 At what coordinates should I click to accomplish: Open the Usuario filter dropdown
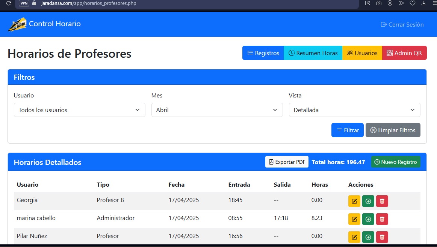[x=79, y=110]
